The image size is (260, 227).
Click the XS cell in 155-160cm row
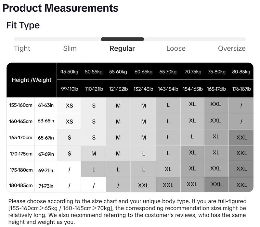69,106
